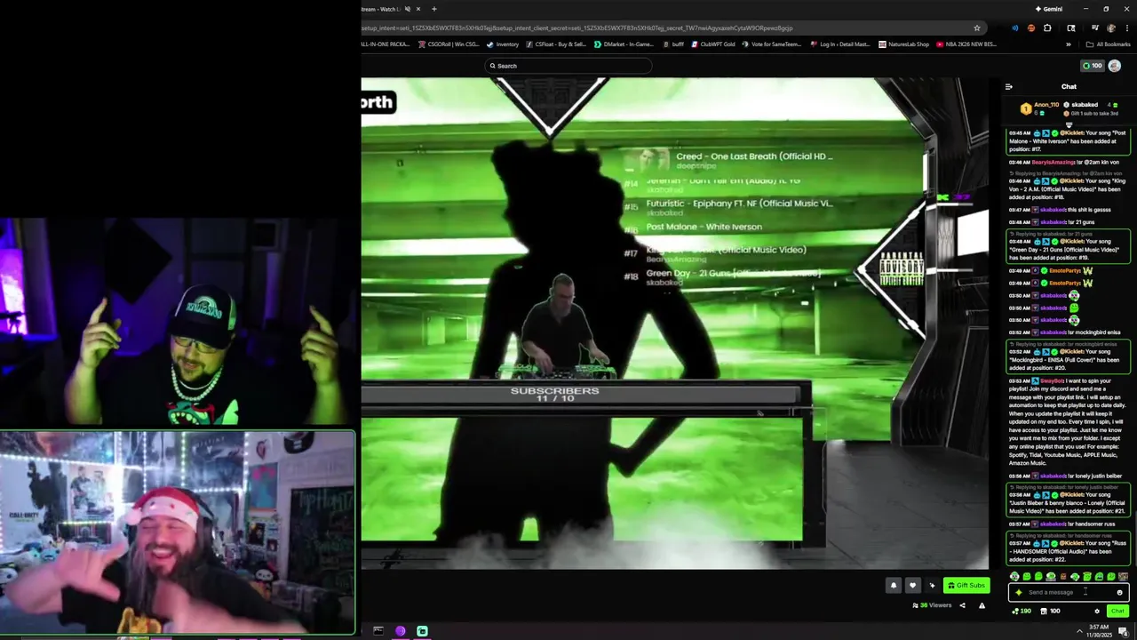The height and width of the screenshot is (640, 1137).
Task: Open the CSFloat Buy & Sell bookmark
Action: coord(556,44)
